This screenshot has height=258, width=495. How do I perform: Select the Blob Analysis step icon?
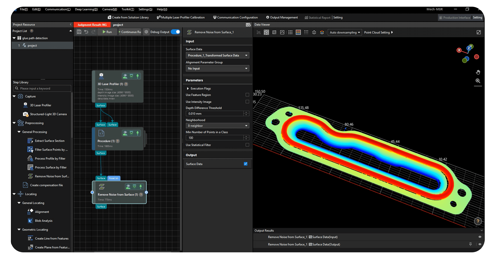[30, 221]
